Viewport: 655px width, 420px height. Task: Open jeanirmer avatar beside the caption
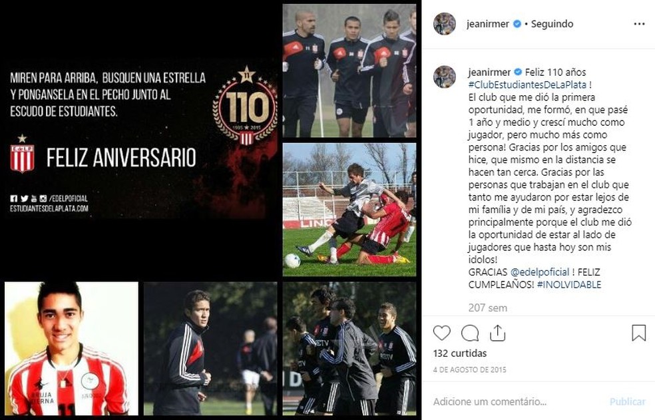pos(445,77)
